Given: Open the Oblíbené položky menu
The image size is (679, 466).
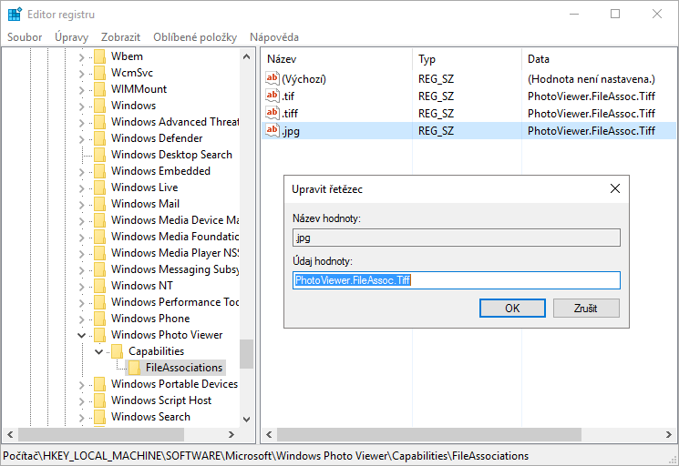Looking at the screenshot, I should (195, 37).
